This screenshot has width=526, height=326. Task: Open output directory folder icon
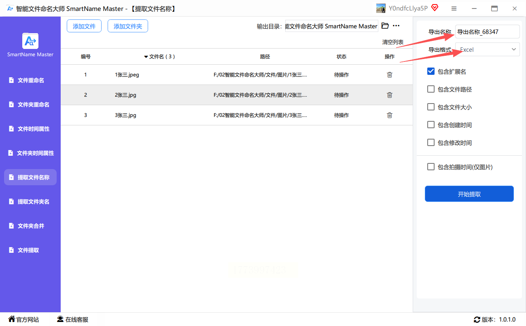click(385, 26)
